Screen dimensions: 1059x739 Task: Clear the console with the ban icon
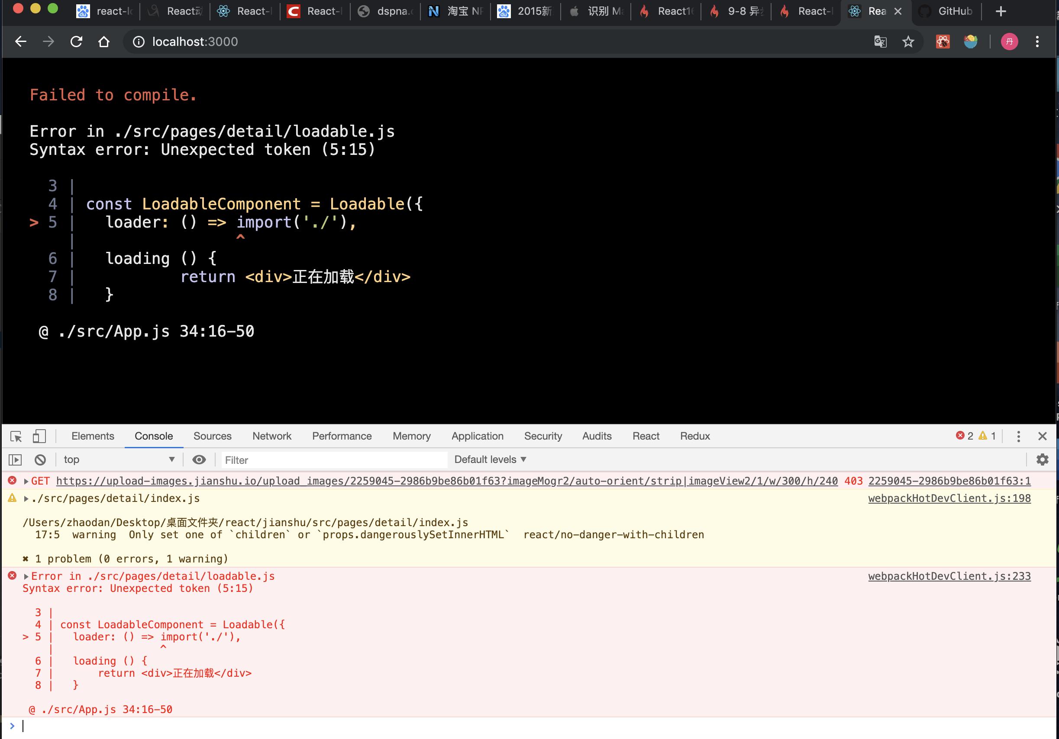coord(40,459)
